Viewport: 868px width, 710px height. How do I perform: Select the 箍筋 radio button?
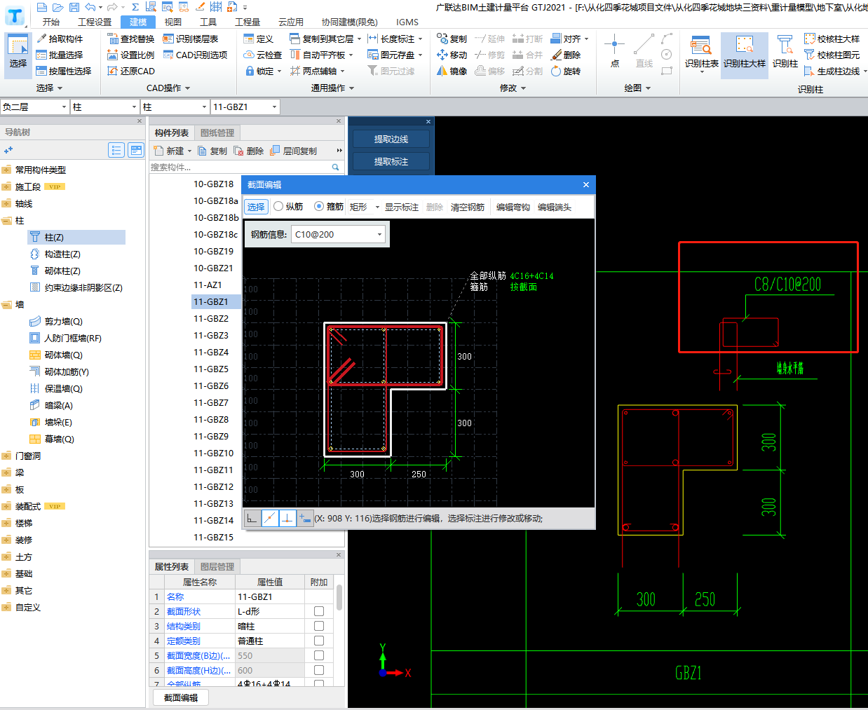tap(319, 206)
